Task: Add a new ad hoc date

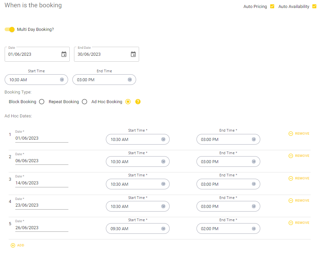Action: (18, 245)
